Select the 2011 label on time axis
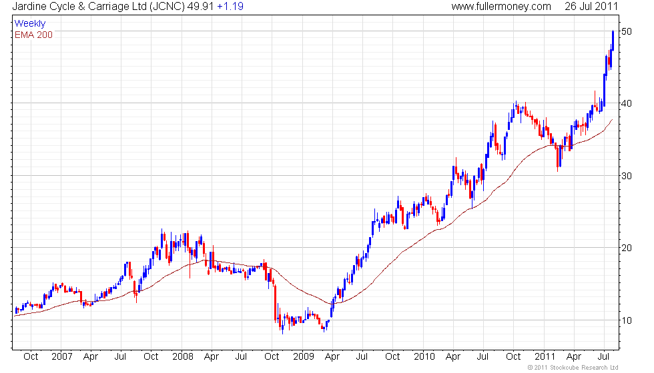654x373 pixels. click(545, 356)
